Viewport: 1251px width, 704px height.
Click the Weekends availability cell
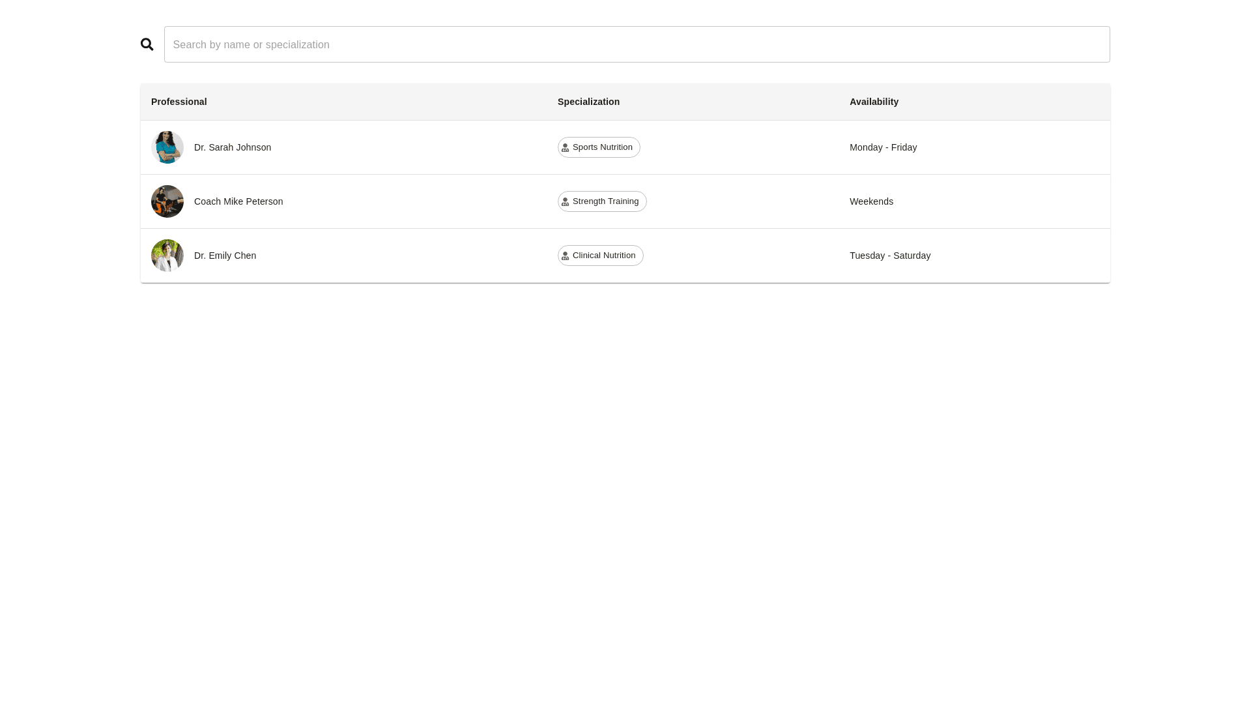[871, 201]
